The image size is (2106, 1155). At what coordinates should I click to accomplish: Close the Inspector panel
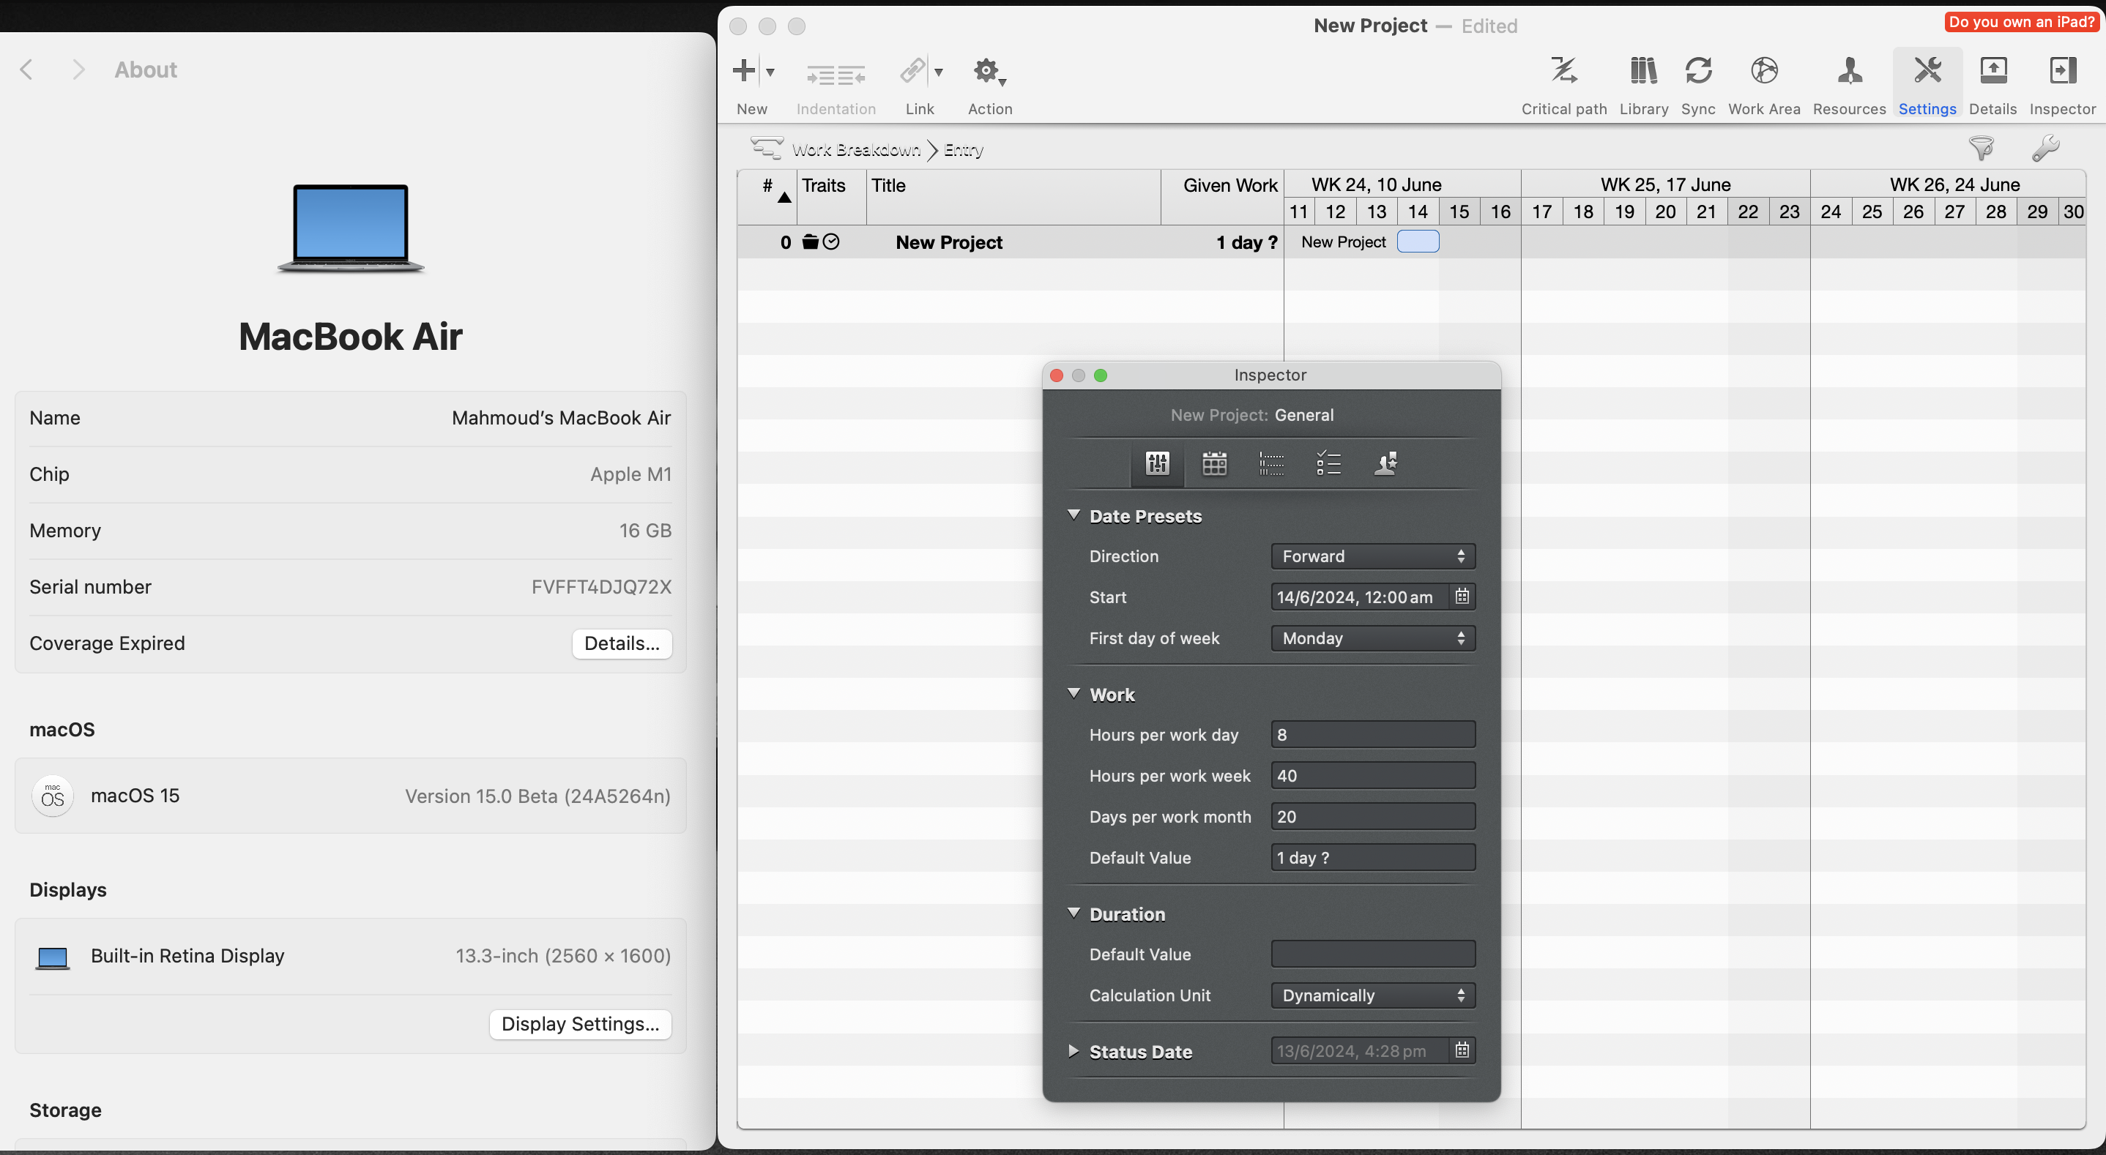click(1055, 375)
